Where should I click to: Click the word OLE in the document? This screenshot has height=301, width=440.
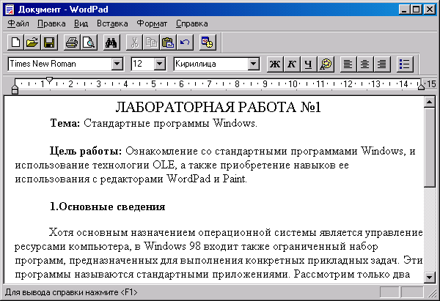(x=164, y=165)
